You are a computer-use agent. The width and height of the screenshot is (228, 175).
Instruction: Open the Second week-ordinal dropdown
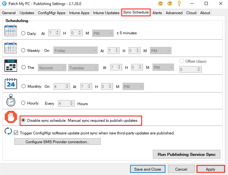coord(52,68)
